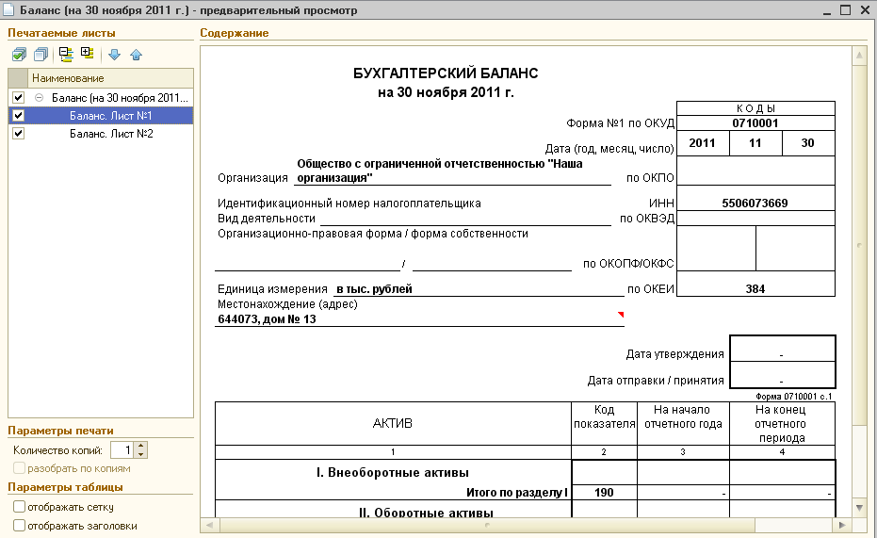This screenshot has width=877, height=538.
Task: Click the 11 month cell
Action: point(755,142)
